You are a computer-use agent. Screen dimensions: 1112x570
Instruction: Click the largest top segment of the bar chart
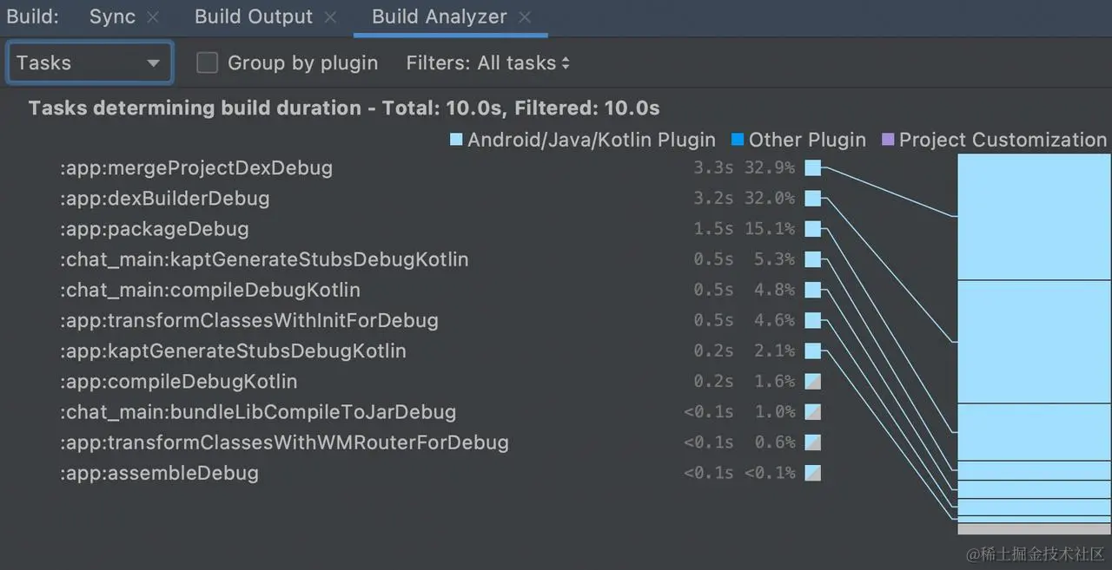click(x=1034, y=217)
